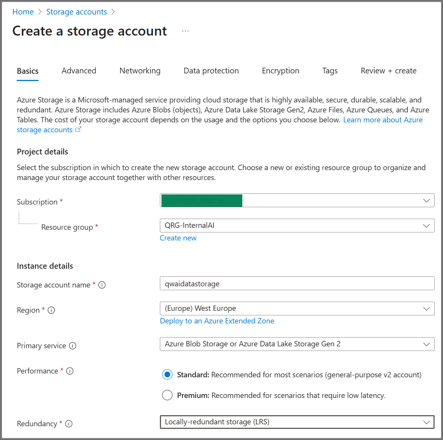Open the Redundancy dropdown
Image resolution: width=443 pixels, height=440 pixels.
297,422
